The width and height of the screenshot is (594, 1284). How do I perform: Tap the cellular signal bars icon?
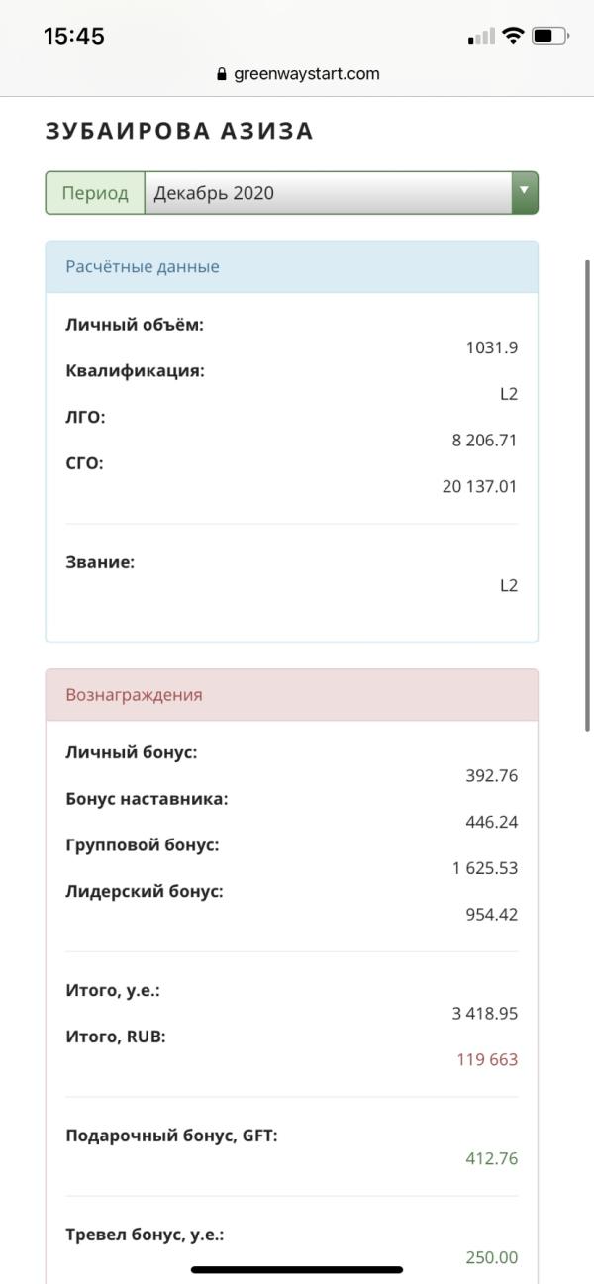click(481, 37)
